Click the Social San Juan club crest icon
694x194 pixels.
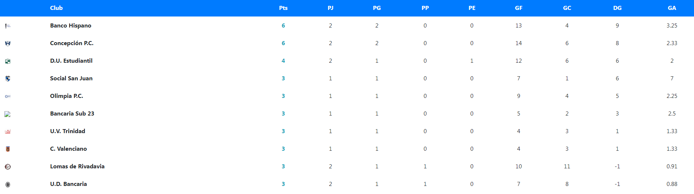(x=8, y=78)
